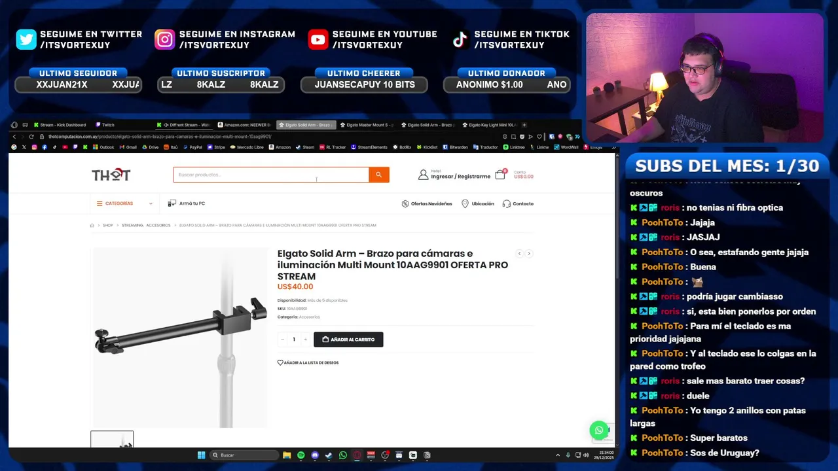
Task: Go to previous product arrow
Action: 519,253
